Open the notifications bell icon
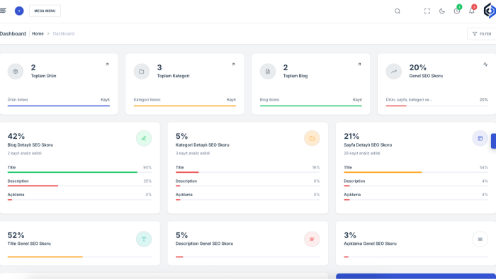 pos(472,11)
